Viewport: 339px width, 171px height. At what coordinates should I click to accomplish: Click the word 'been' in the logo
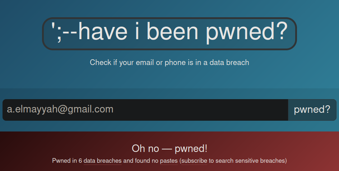(172, 31)
